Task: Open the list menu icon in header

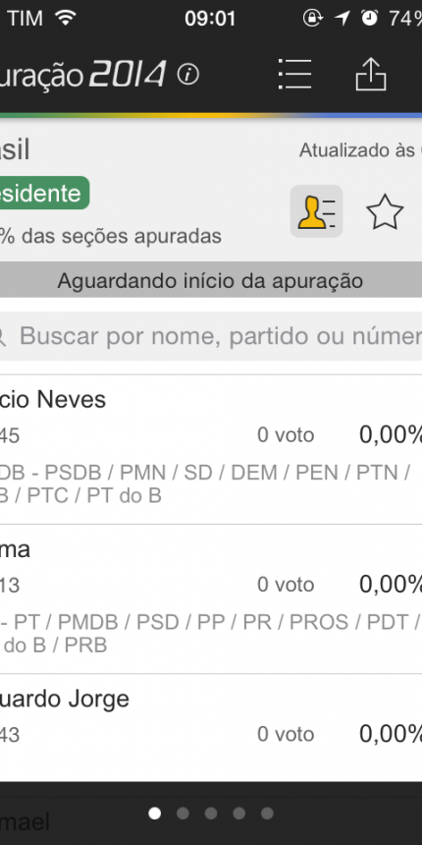Action: tap(295, 74)
